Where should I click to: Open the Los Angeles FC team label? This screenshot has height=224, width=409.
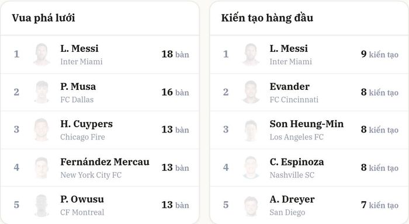pos(297,137)
